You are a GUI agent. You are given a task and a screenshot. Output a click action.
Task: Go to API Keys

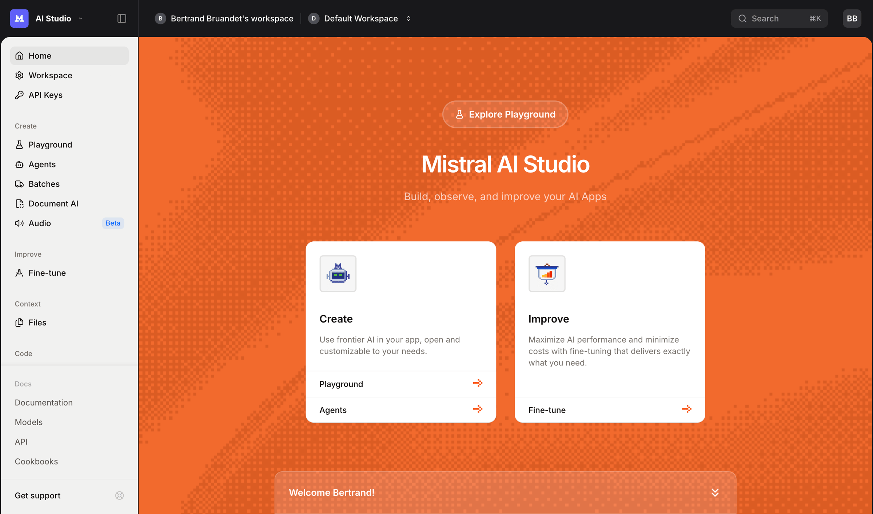(x=69, y=95)
